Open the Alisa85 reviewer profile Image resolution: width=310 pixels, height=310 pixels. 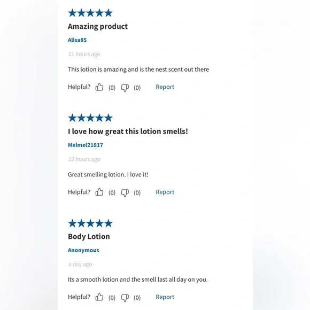point(77,40)
